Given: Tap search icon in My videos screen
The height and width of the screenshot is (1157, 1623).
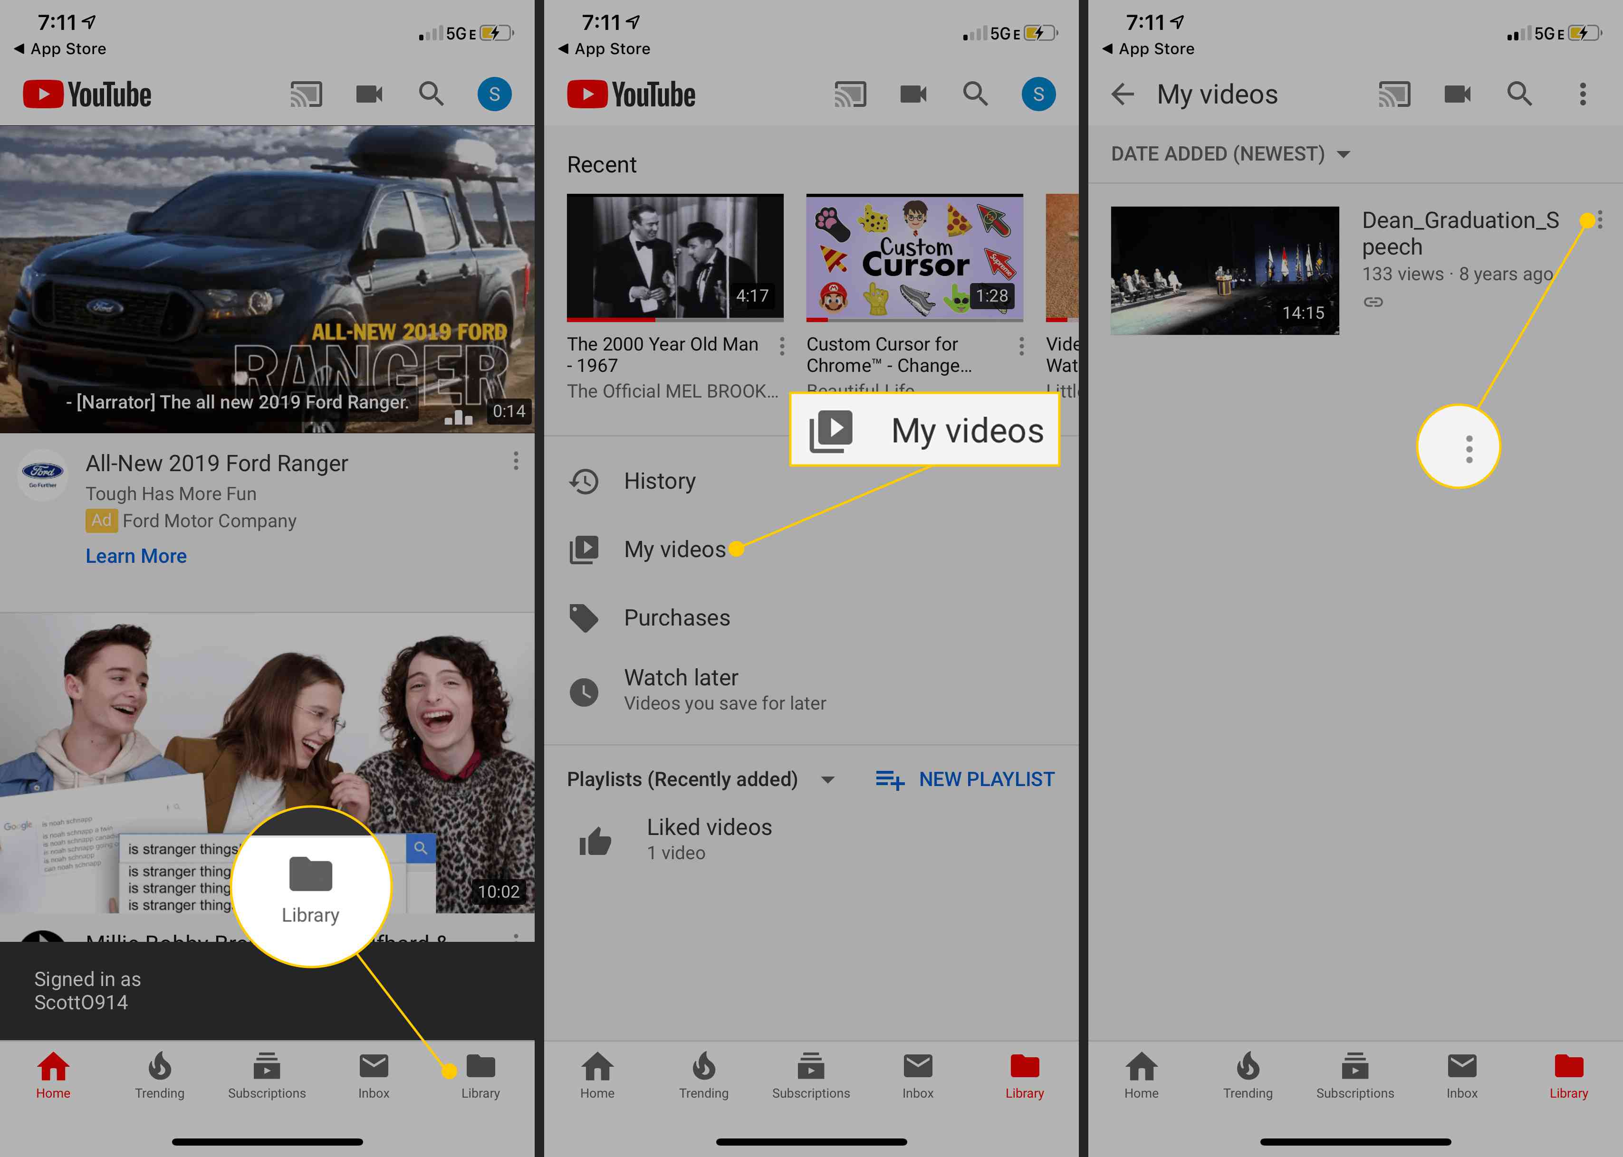Looking at the screenshot, I should pos(1520,94).
